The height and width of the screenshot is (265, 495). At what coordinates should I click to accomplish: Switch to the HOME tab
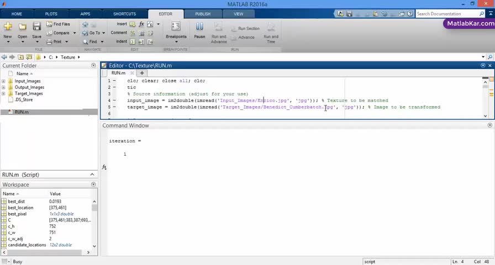[17, 14]
